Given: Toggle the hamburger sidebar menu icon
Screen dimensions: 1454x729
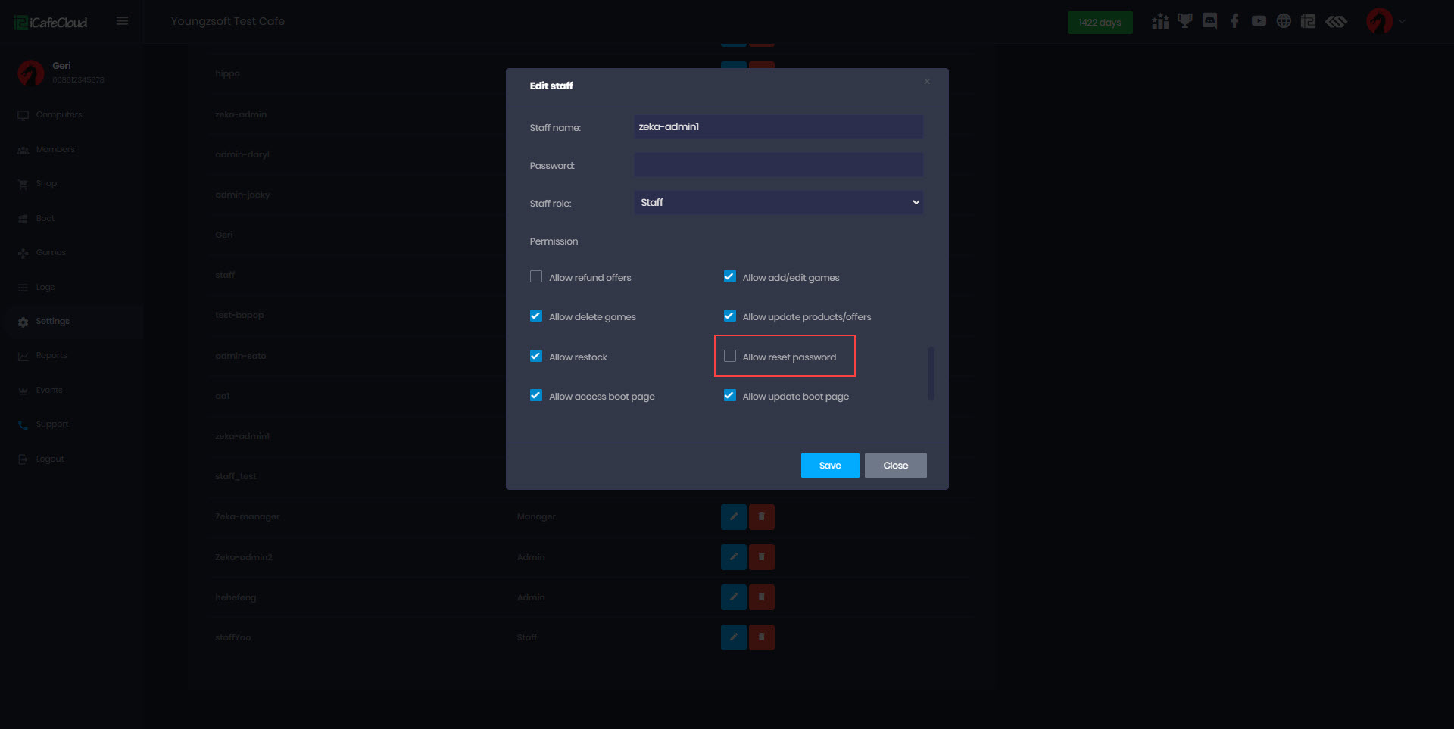Looking at the screenshot, I should click(x=122, y=21).
